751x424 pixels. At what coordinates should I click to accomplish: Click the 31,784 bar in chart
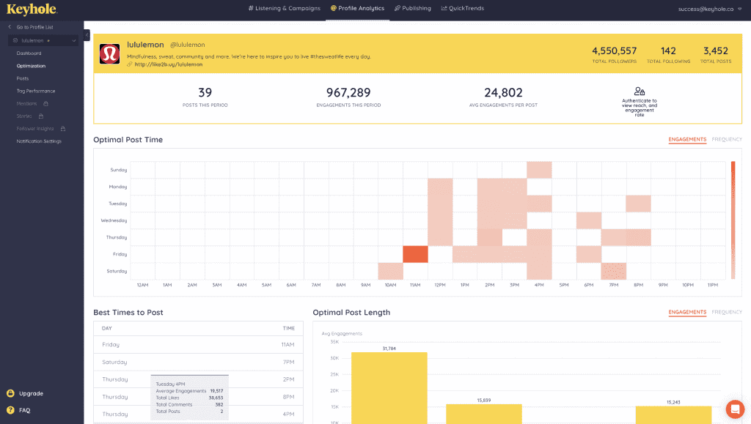point(389,387)
